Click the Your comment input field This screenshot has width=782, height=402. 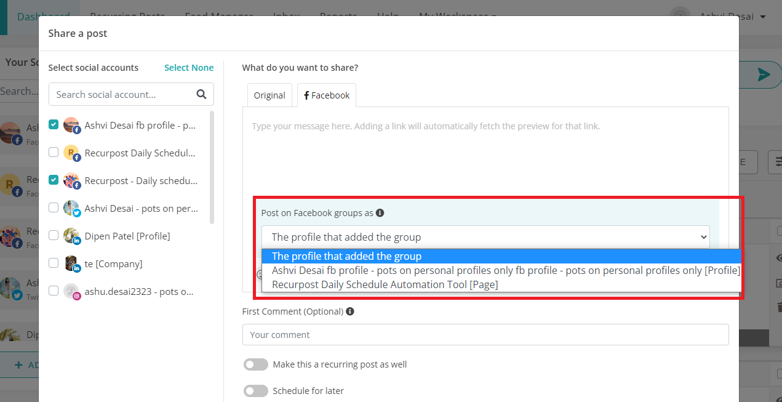485,335
